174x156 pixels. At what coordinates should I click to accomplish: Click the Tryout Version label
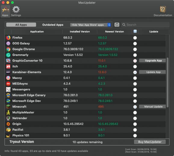[22, 142]
